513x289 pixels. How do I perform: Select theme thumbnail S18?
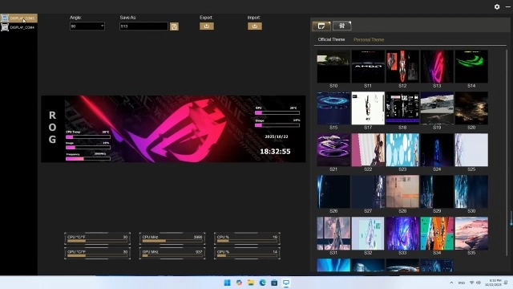(x=402, y=108)
